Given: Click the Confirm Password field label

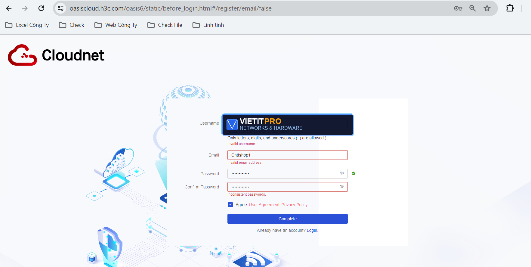Looking at the screenshot, I should click(x=202, y=187).
